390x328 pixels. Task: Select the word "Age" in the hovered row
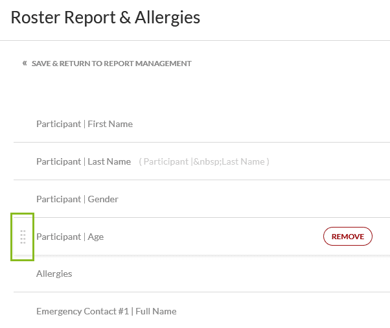(96, 237)
